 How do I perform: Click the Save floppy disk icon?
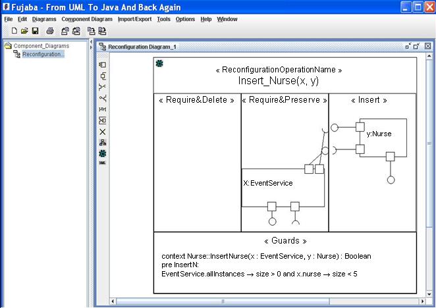(35, 31)
